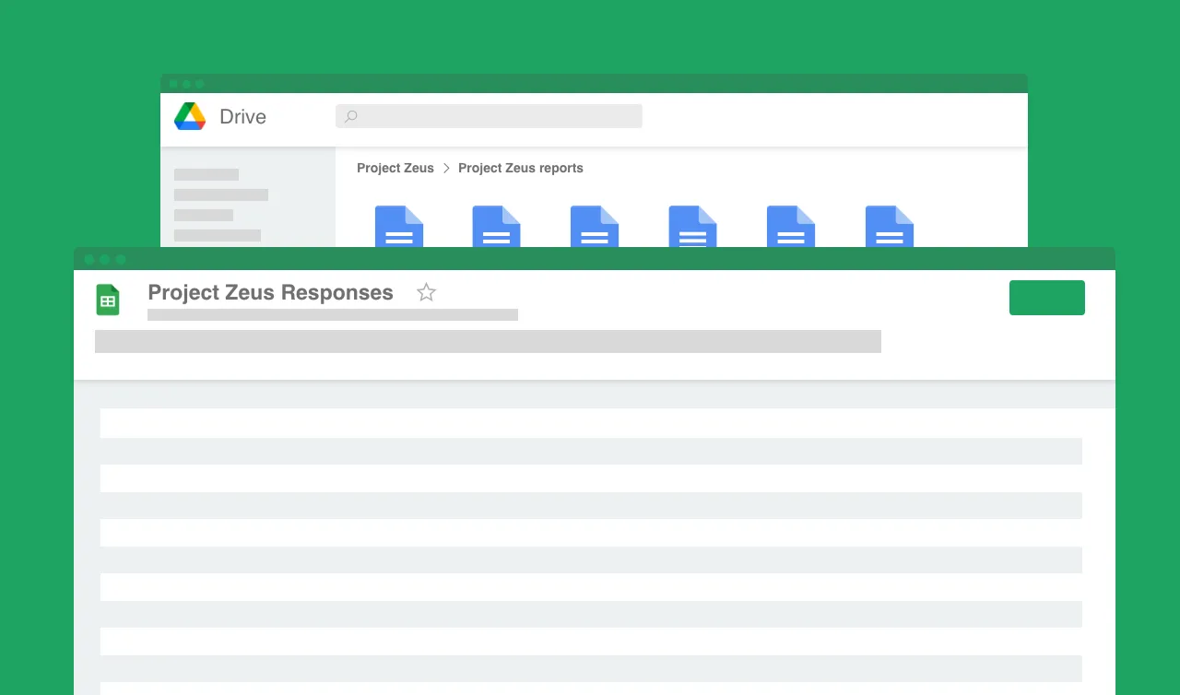Click the top item in the Drive sidebar

(x=206, y=174)
